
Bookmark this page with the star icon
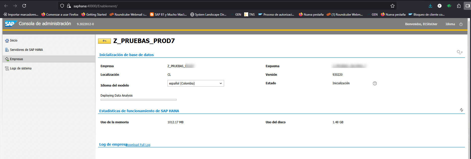point(392,6)
